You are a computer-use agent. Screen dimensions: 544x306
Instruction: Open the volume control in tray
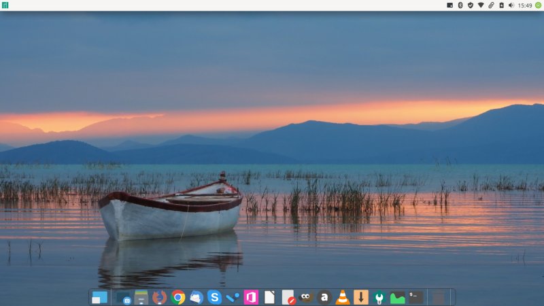click(x=511, y=5)
